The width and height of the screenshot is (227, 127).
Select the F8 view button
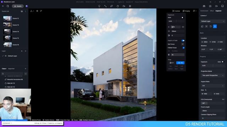[x=180, y=63]
